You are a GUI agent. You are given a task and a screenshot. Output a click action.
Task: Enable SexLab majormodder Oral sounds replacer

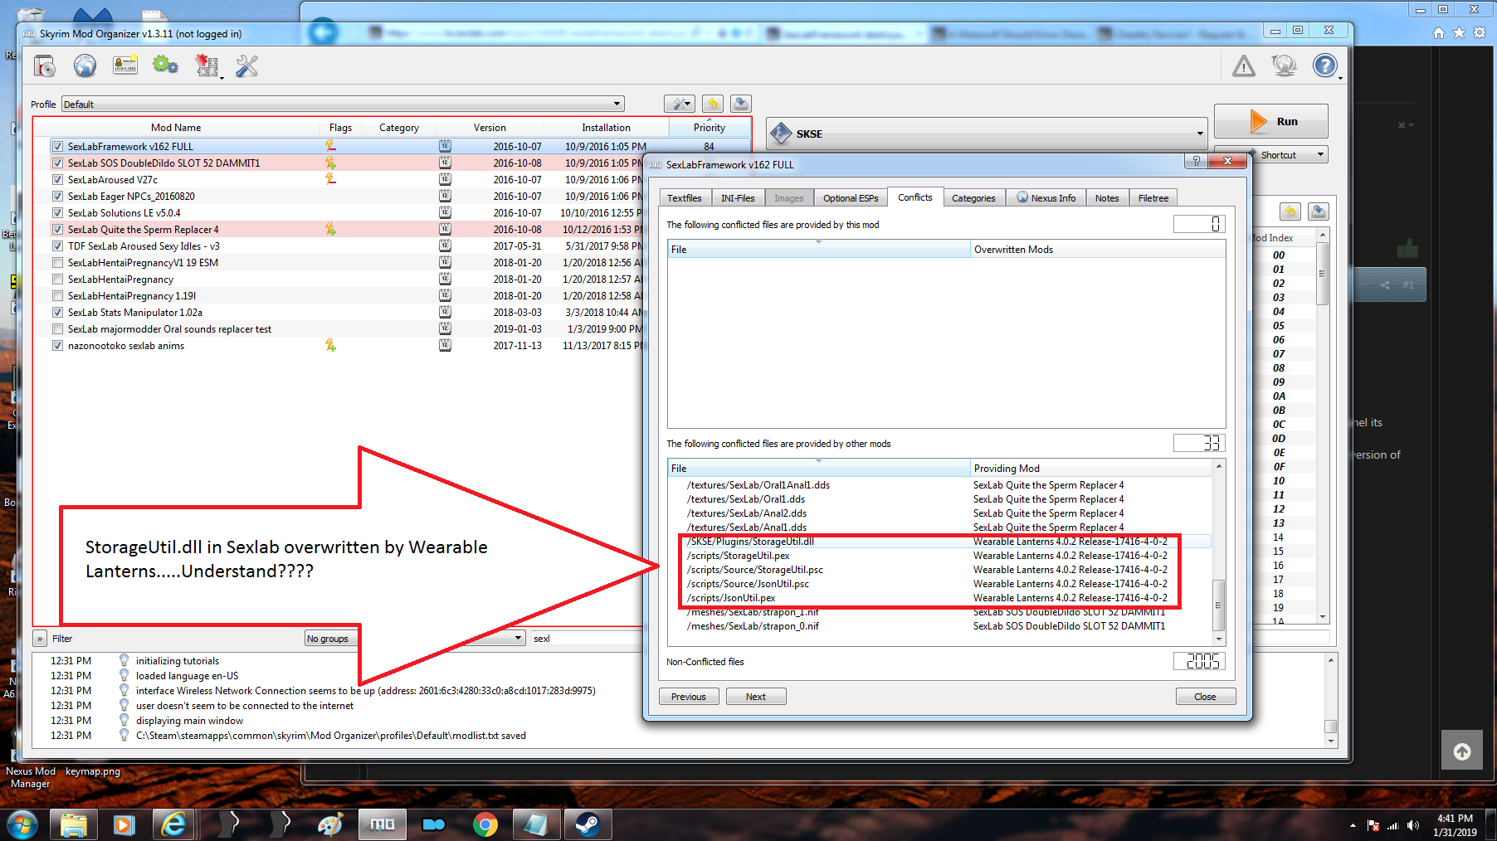point(57,328)
